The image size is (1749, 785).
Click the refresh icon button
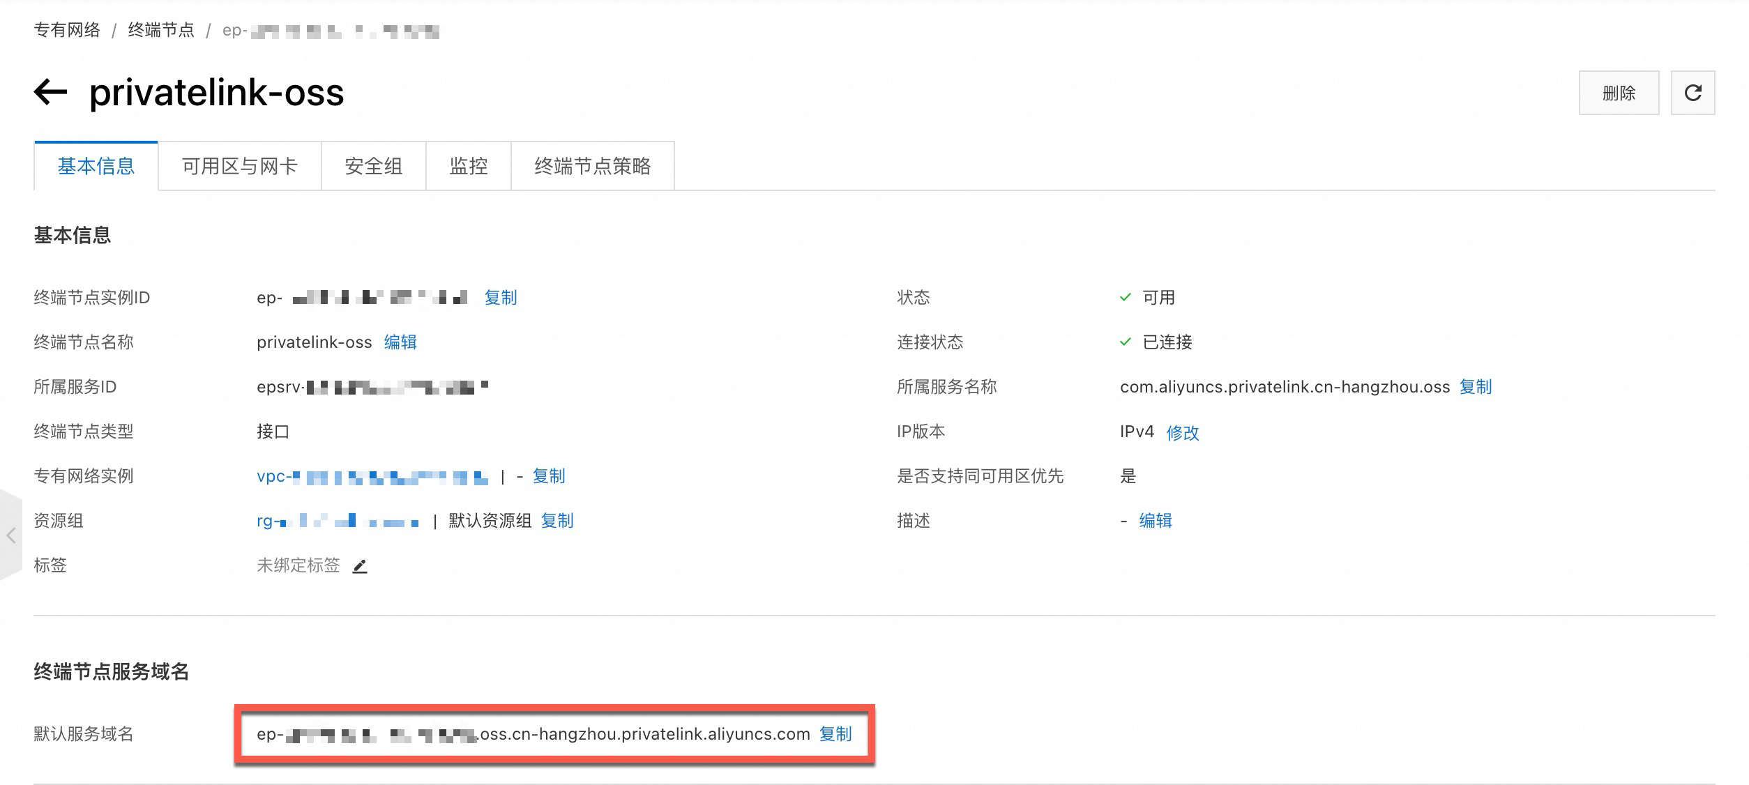[1693, 93]
